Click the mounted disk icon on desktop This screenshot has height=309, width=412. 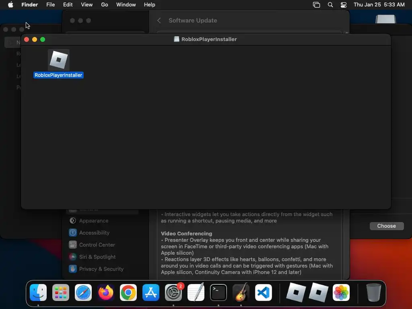click(385, 19)
